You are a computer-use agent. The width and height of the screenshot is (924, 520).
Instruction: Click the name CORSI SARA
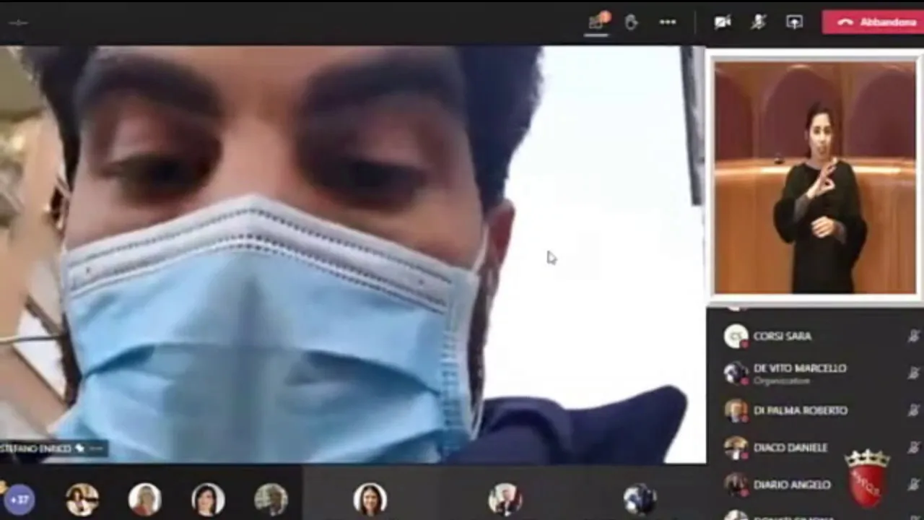pos(783,336)
